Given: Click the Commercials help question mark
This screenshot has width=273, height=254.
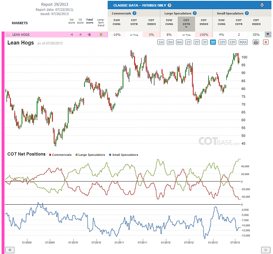Looking at the screenshot, I should point(135,13).
